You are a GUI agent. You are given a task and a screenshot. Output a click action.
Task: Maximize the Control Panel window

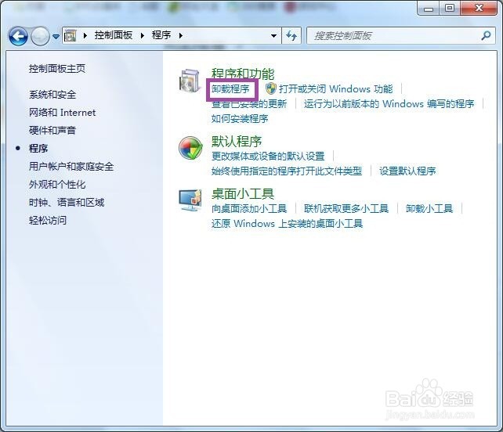[x=450, y=8]
